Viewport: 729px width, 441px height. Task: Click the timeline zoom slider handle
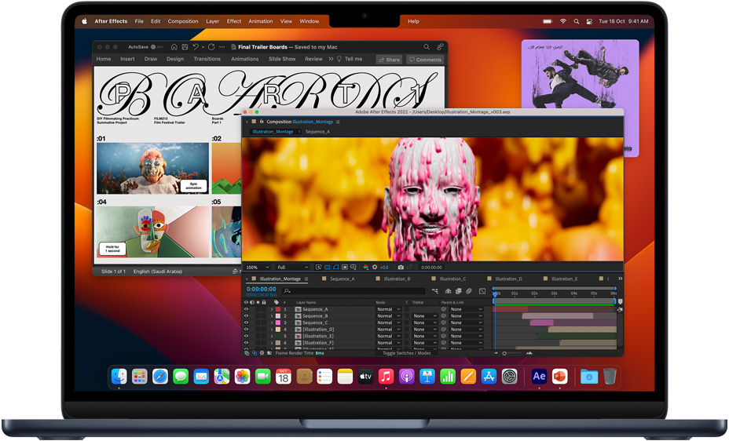[504, 353]
